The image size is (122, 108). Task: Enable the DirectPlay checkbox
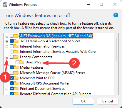pos(17,62)
